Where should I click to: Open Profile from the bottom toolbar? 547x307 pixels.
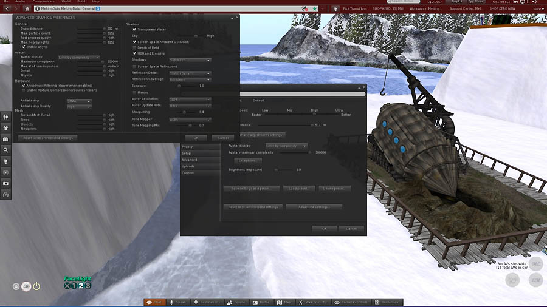[261, 303]
